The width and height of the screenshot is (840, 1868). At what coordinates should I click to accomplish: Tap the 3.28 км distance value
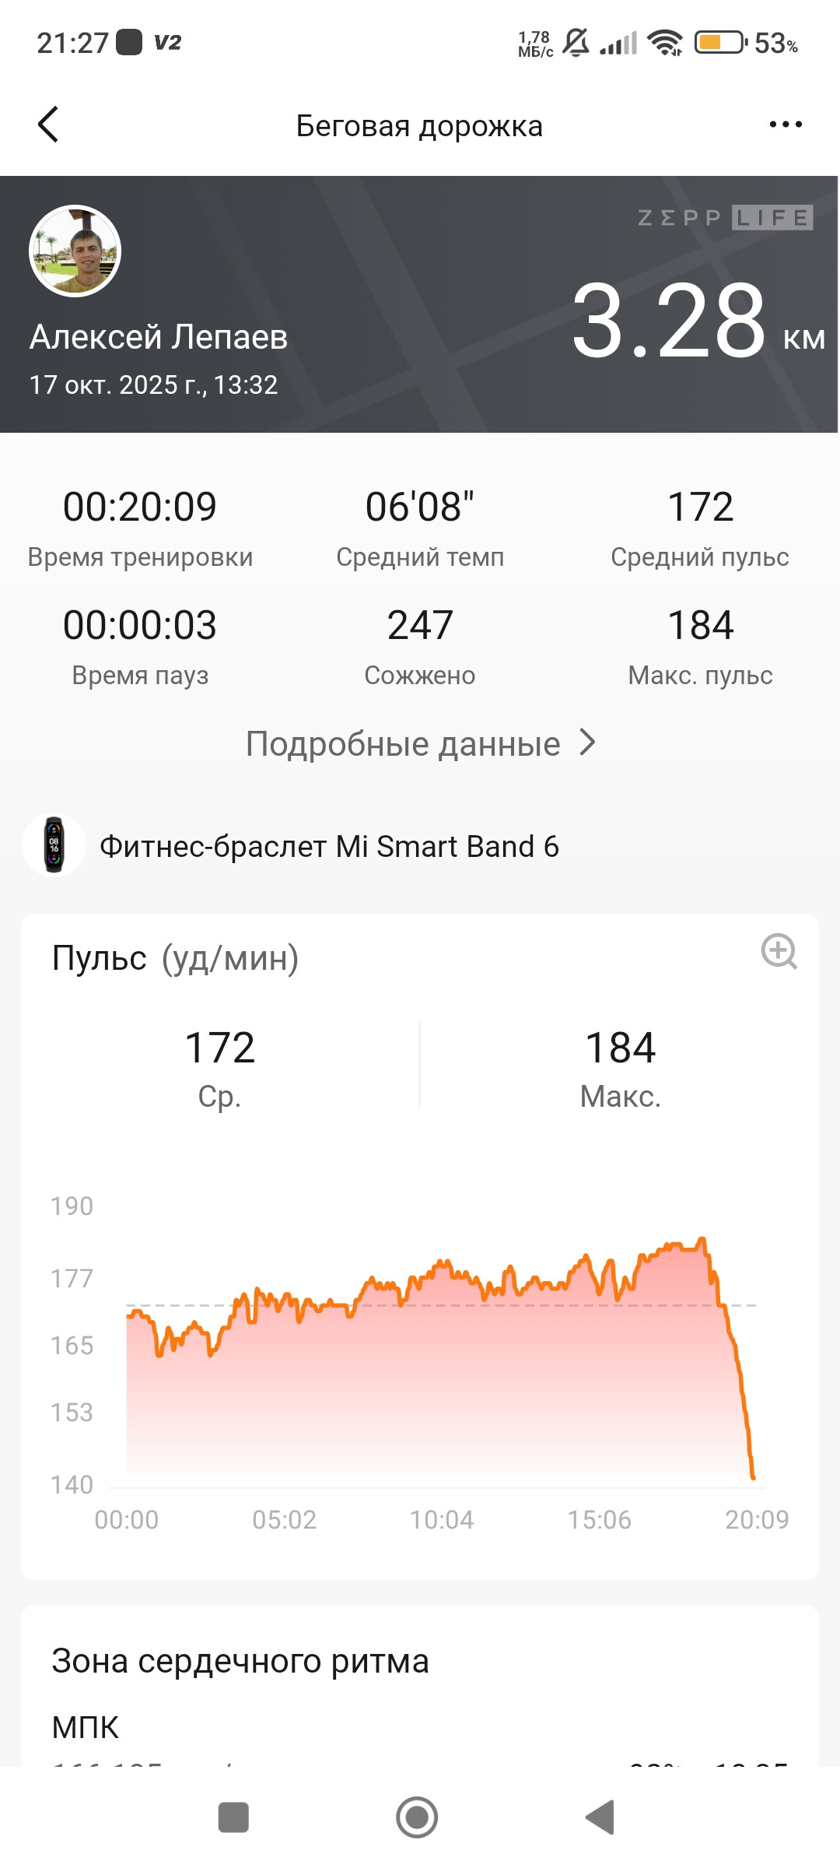pos(698,321)
